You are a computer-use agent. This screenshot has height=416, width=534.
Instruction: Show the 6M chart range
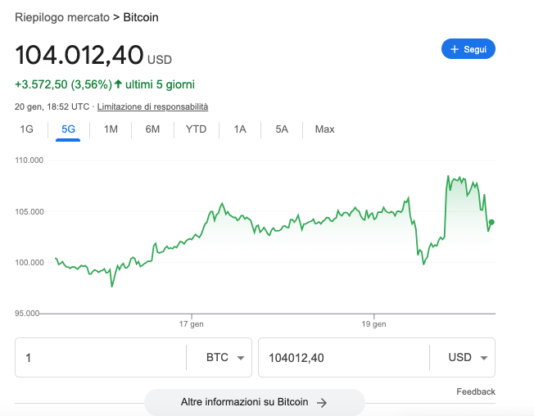pyautogui.click(x=152, y=129)
